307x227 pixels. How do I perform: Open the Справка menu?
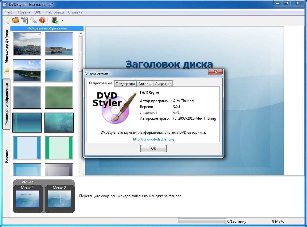pyautogui.click(x=75, y=12)
